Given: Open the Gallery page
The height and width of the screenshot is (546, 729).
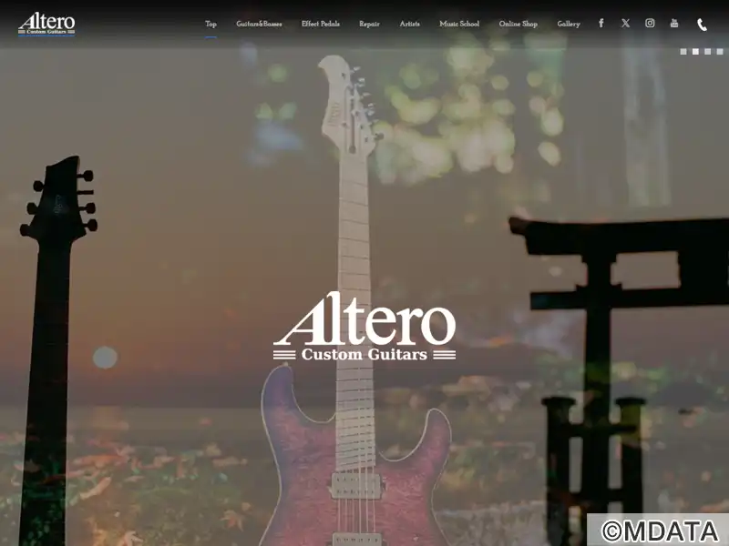Looking at the screenshot, I should click(569, 24).
